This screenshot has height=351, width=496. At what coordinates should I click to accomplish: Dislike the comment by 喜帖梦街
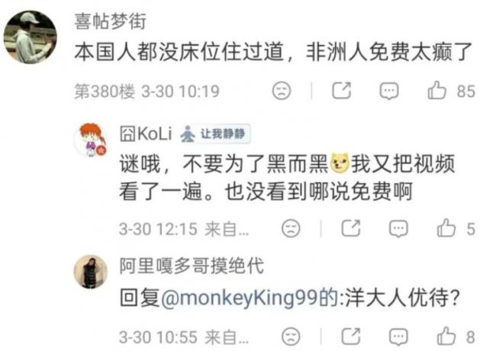(282, 91)
